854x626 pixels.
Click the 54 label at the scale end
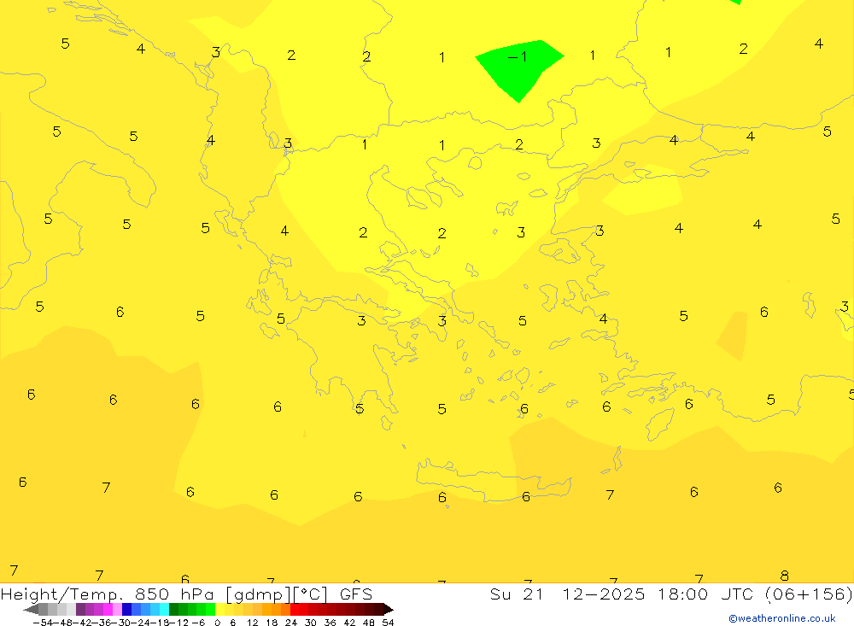pos(388,623)
